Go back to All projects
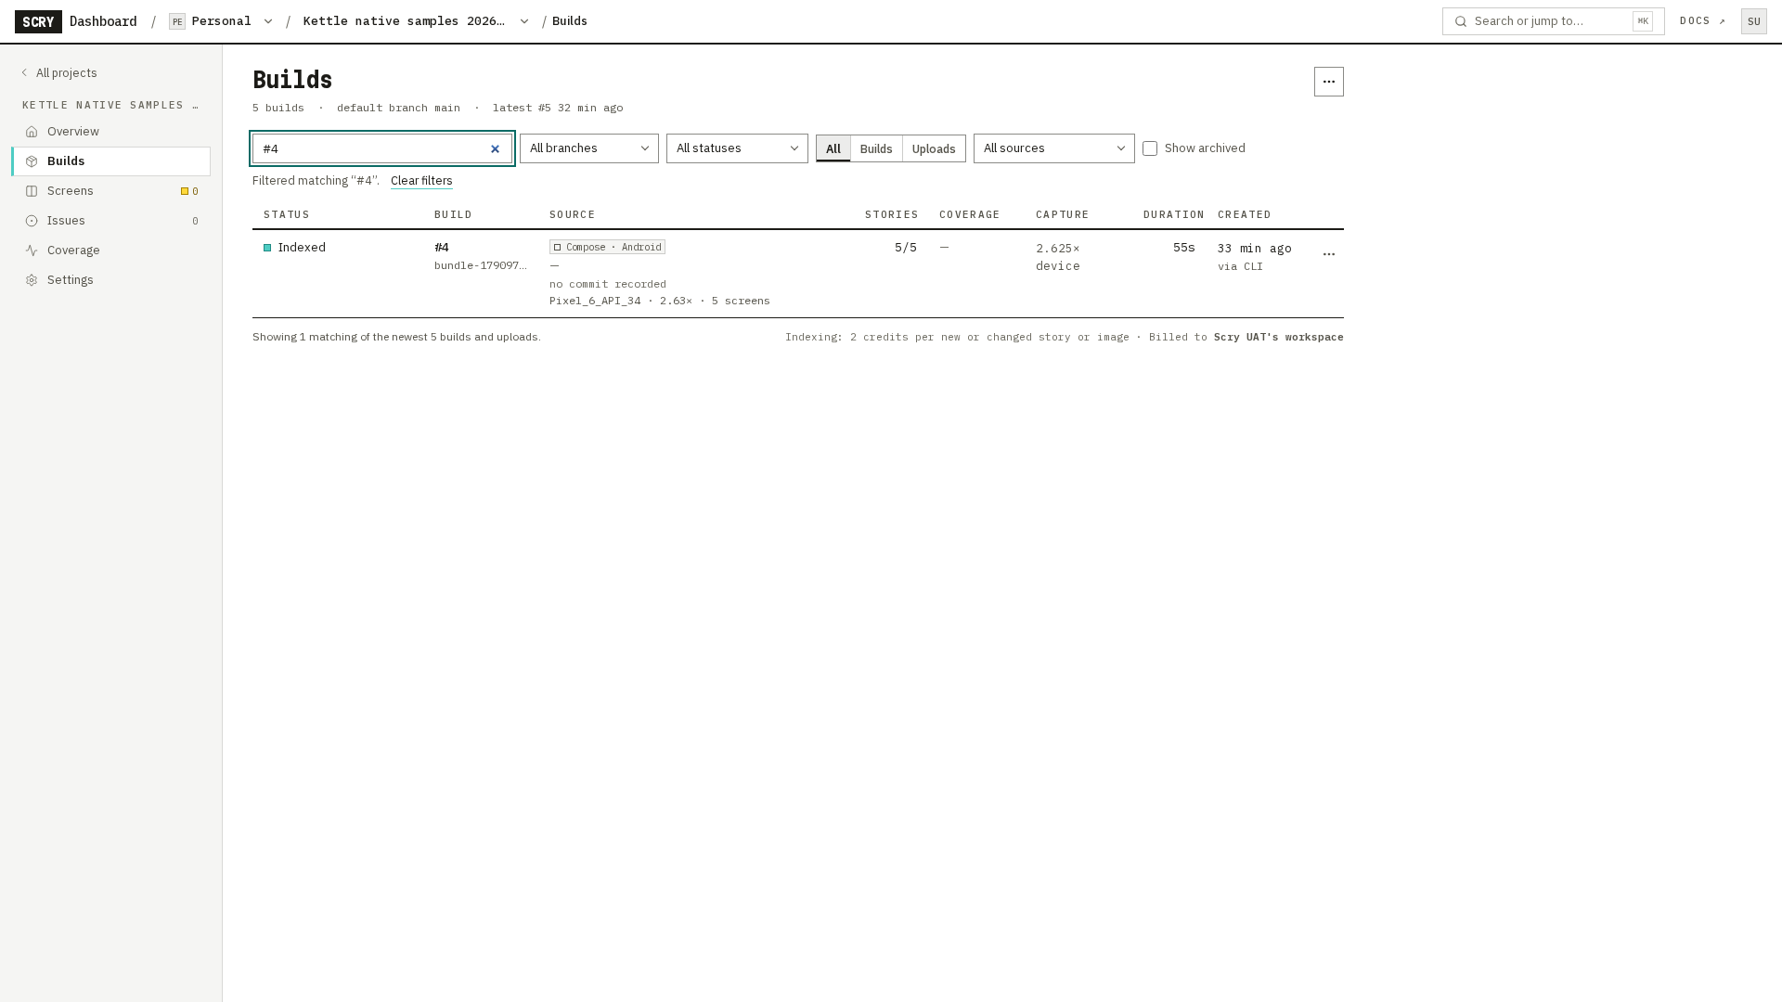Viewport: 1782px width, 1002px height. tap(58, 73)
